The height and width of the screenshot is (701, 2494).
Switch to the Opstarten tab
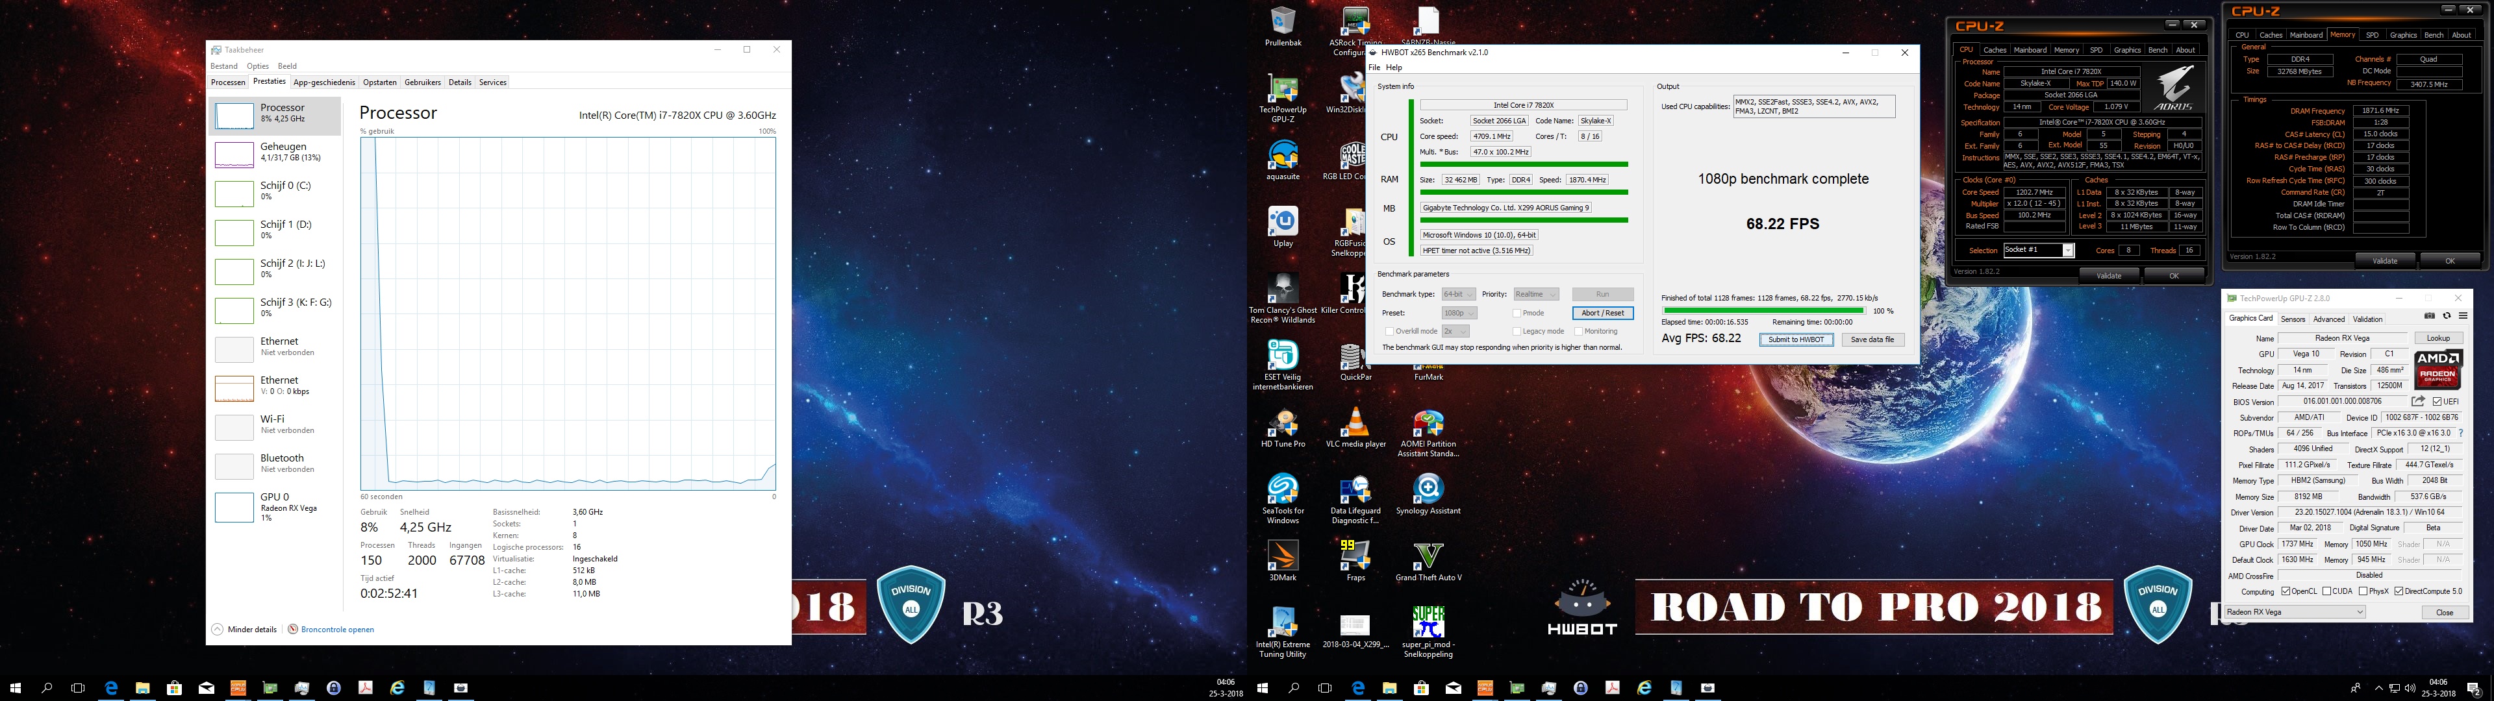click(x=379, y=82)
